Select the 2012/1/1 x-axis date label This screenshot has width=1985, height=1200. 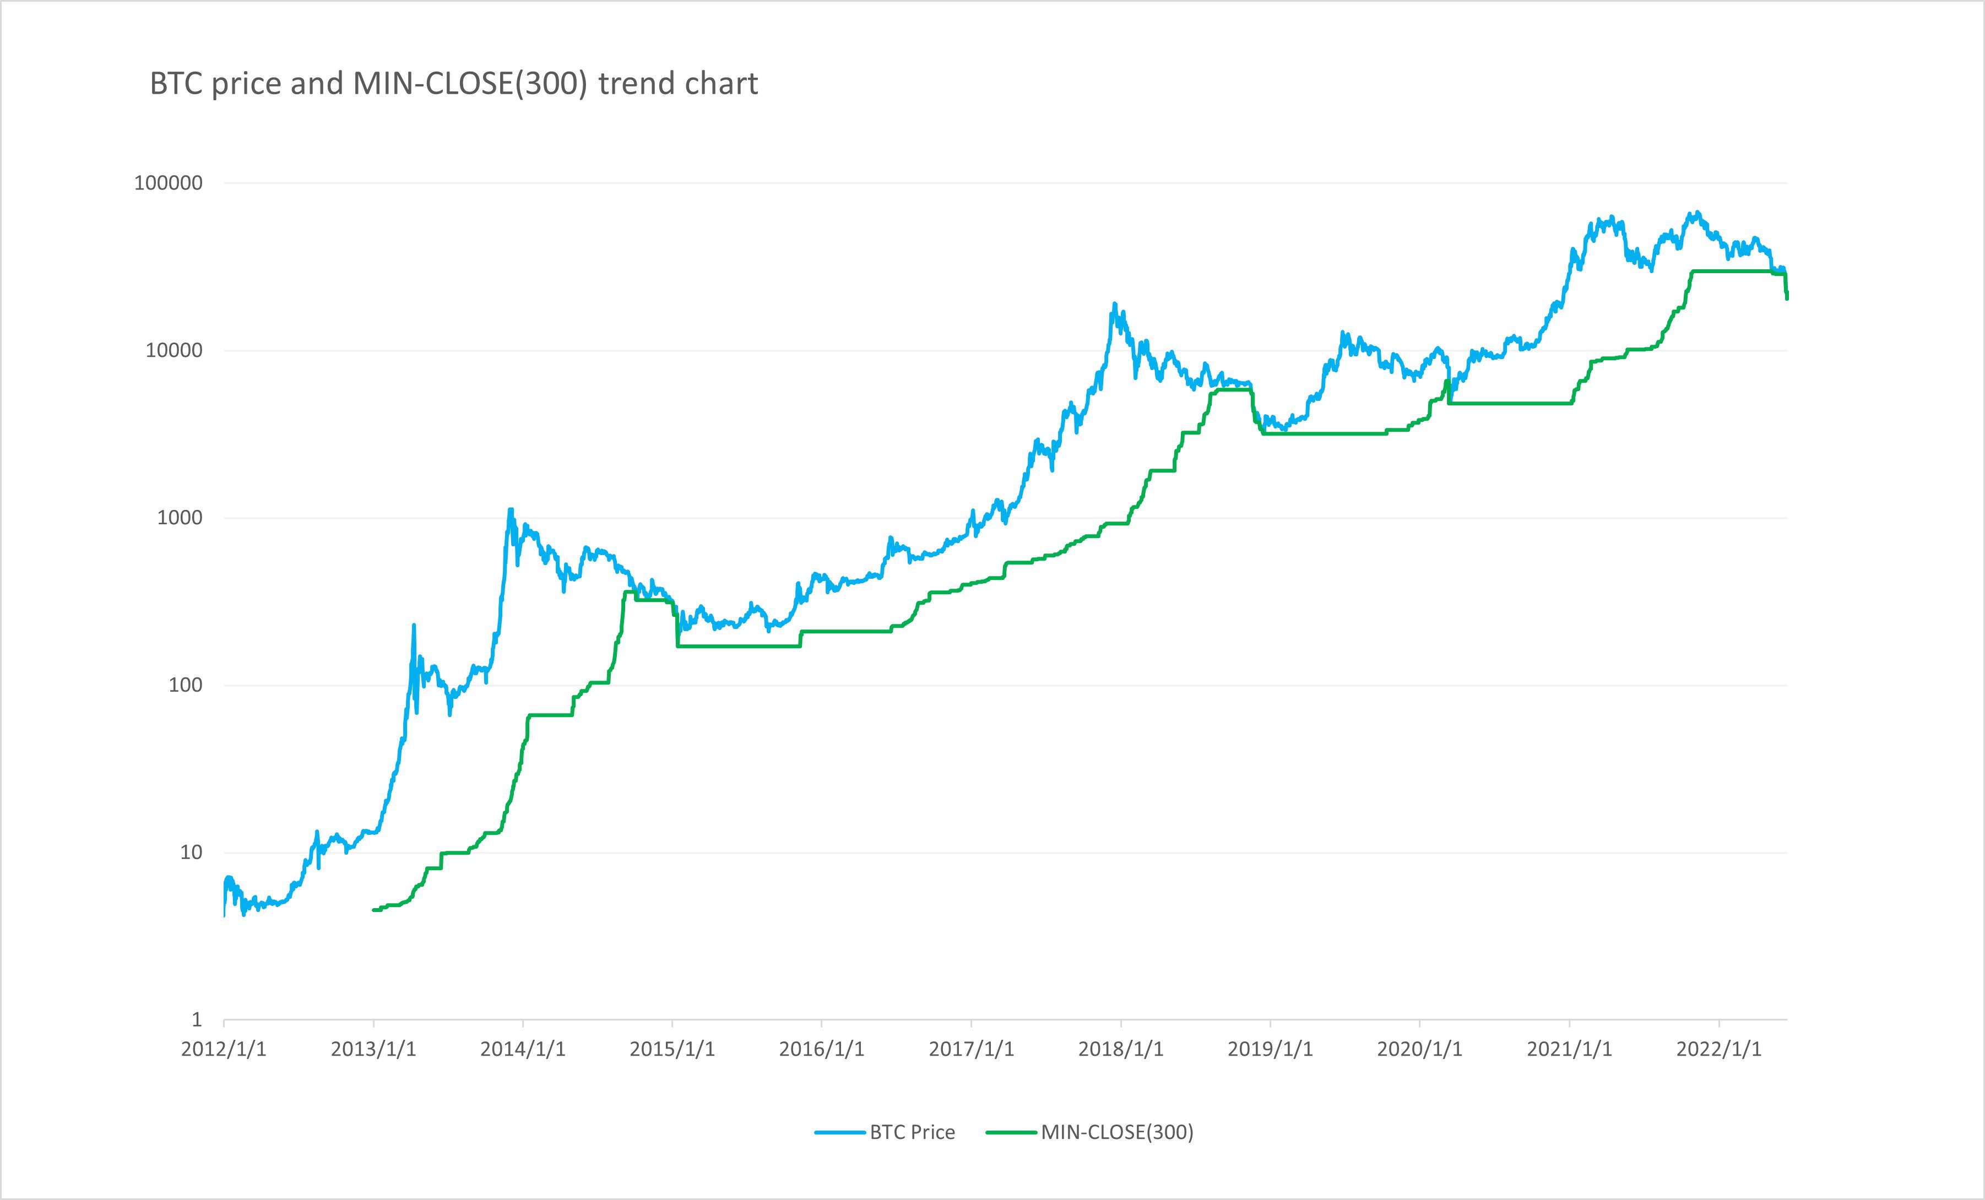click(224, 1050)
